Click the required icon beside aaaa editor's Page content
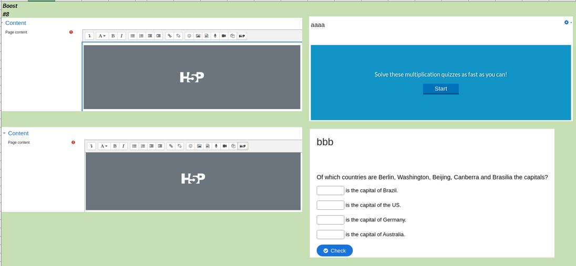576x266 pixels. (71, 33)
